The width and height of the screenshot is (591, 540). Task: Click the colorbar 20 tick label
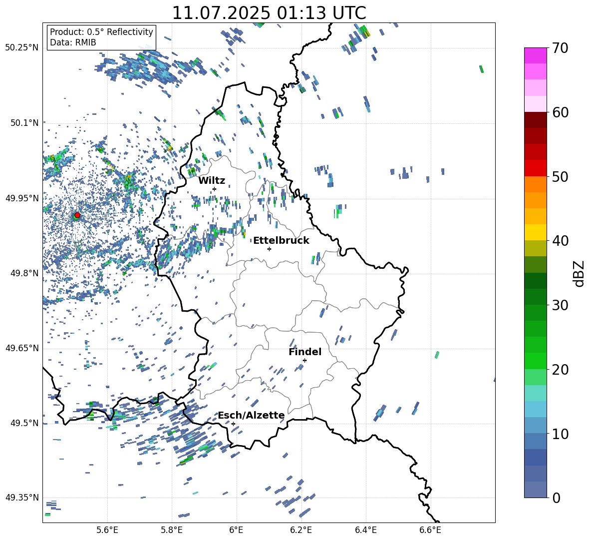560,370
